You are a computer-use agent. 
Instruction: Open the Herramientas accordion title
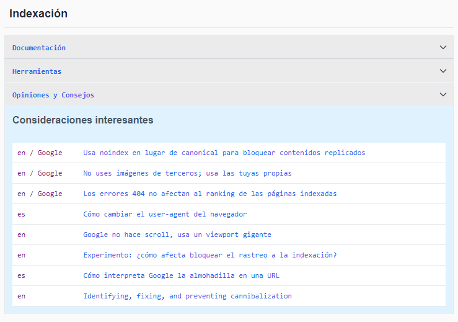(x=37, y=71)
